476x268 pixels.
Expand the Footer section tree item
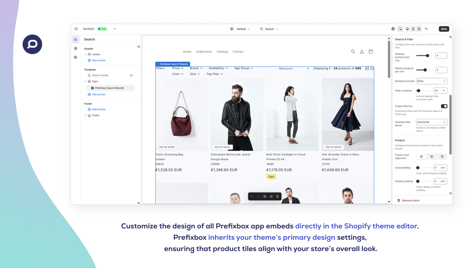click(x=85, y=116)
